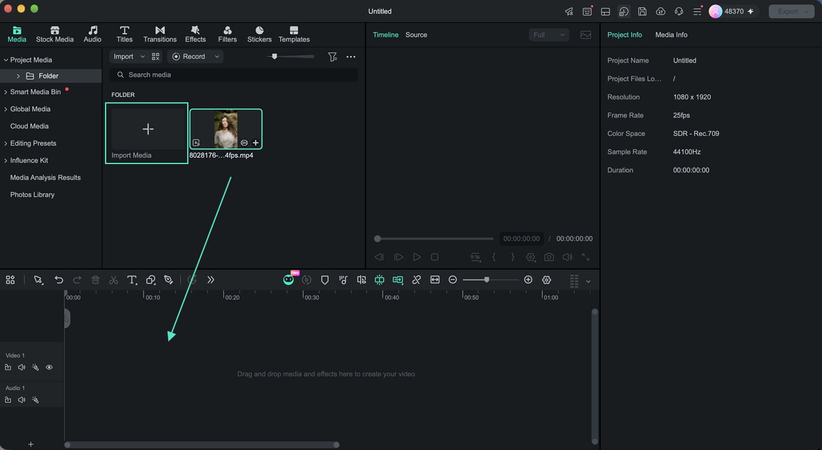Click the media filter funnel icon
The width and height of the screenshot is (822, 450).
(332, 57)
